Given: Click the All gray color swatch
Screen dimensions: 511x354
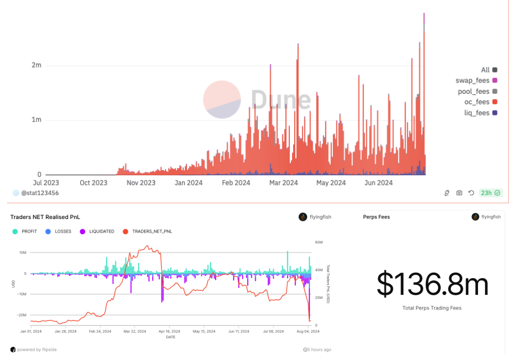Looking at the screenshot, I should tap(495, 70).
